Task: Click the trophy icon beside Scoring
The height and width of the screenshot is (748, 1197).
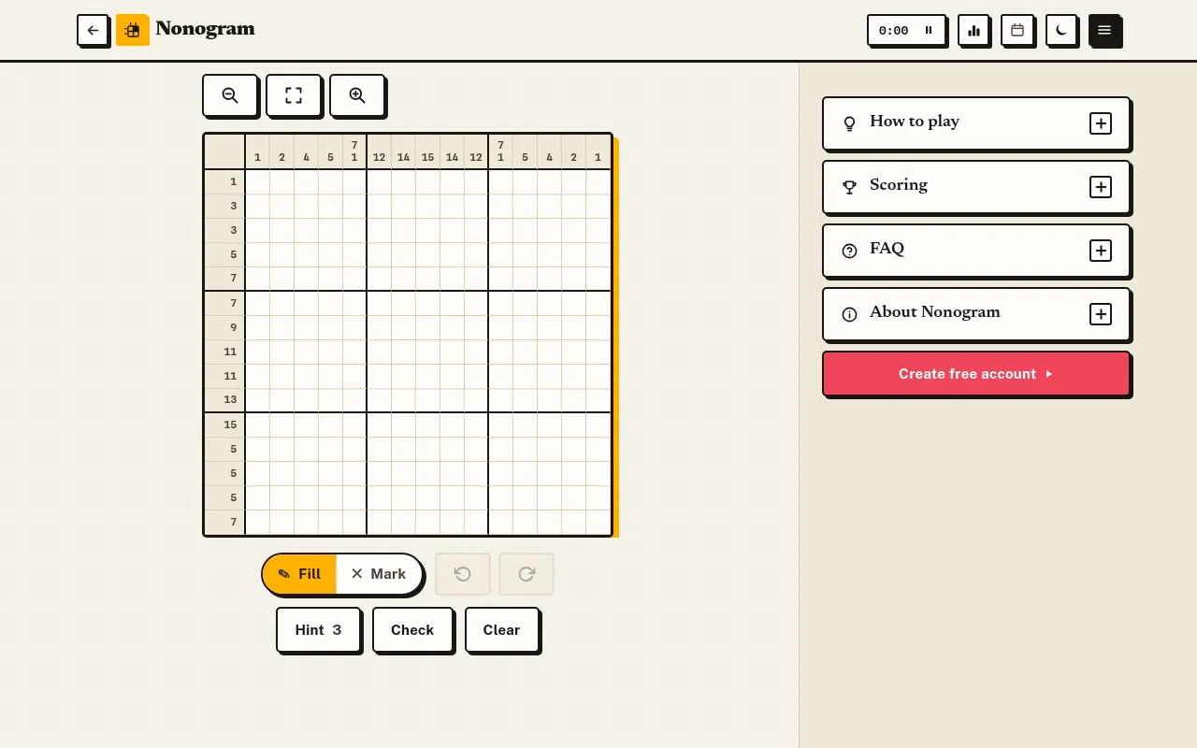Action: coord(849,187)
